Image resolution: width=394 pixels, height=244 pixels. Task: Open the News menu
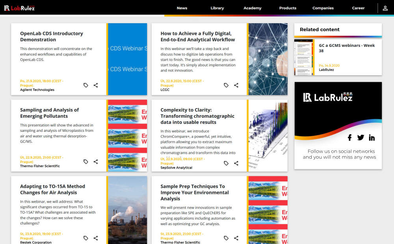(x=182, y=8)
